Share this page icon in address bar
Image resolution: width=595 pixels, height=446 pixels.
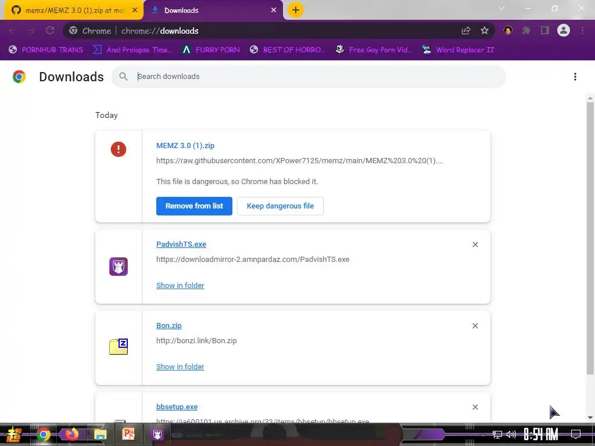[x=466, y=31]
